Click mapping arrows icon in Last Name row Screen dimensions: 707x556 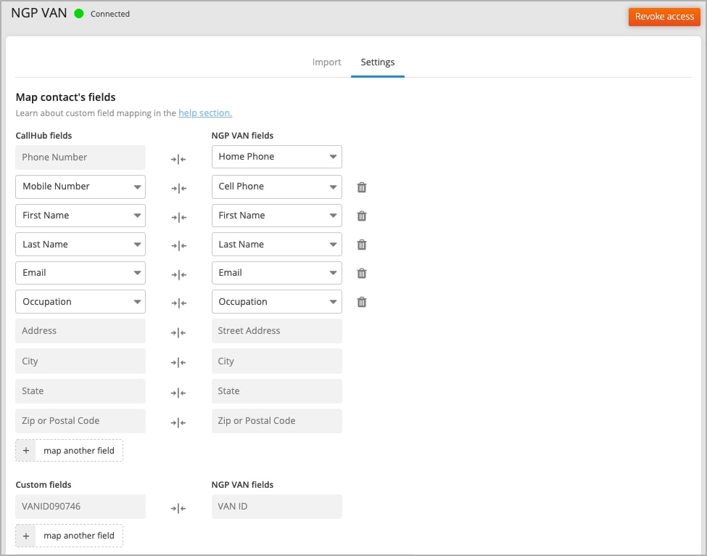coord(178,245)
